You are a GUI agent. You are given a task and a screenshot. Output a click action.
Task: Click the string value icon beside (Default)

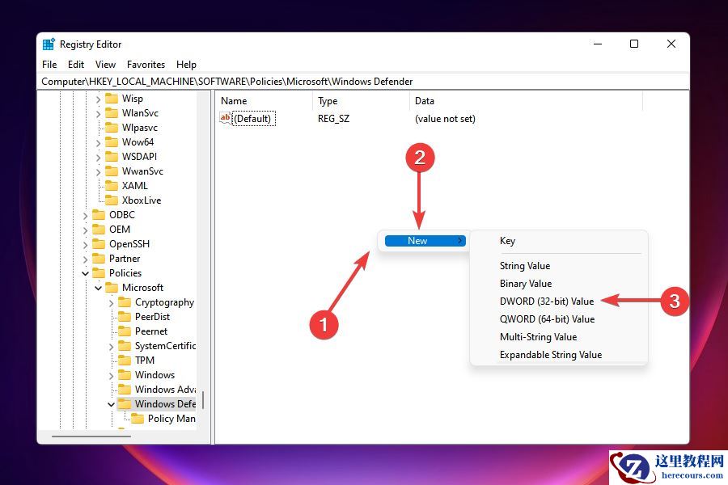point(225,118)
